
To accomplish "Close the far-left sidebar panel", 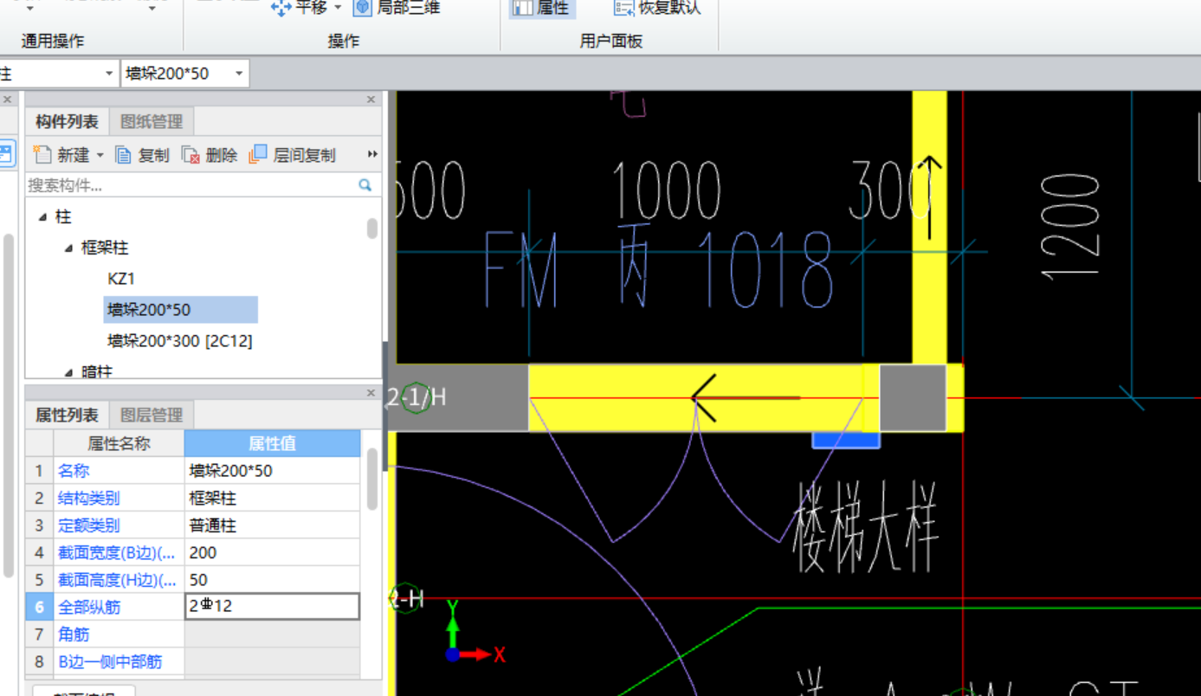I will point(7,100).
